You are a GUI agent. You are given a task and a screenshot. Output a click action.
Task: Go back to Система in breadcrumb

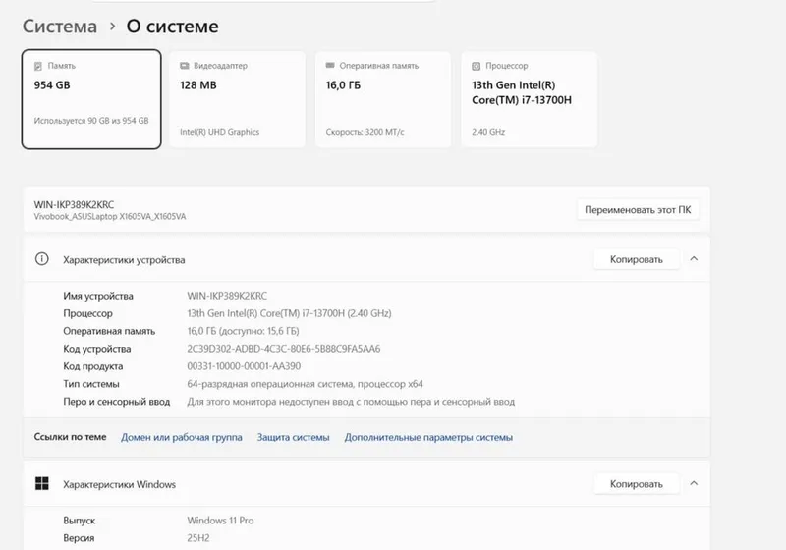(60, 27)
